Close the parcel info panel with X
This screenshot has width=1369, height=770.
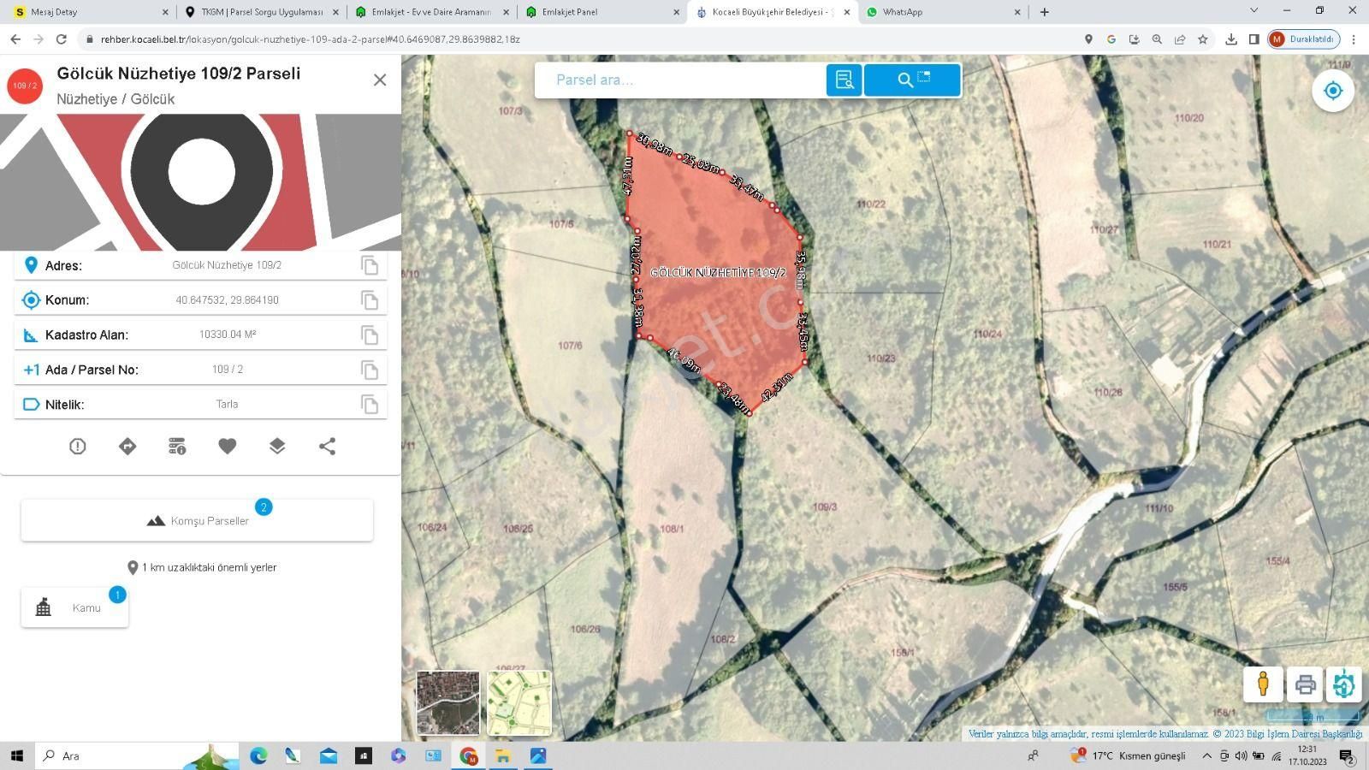pos(380,80)
